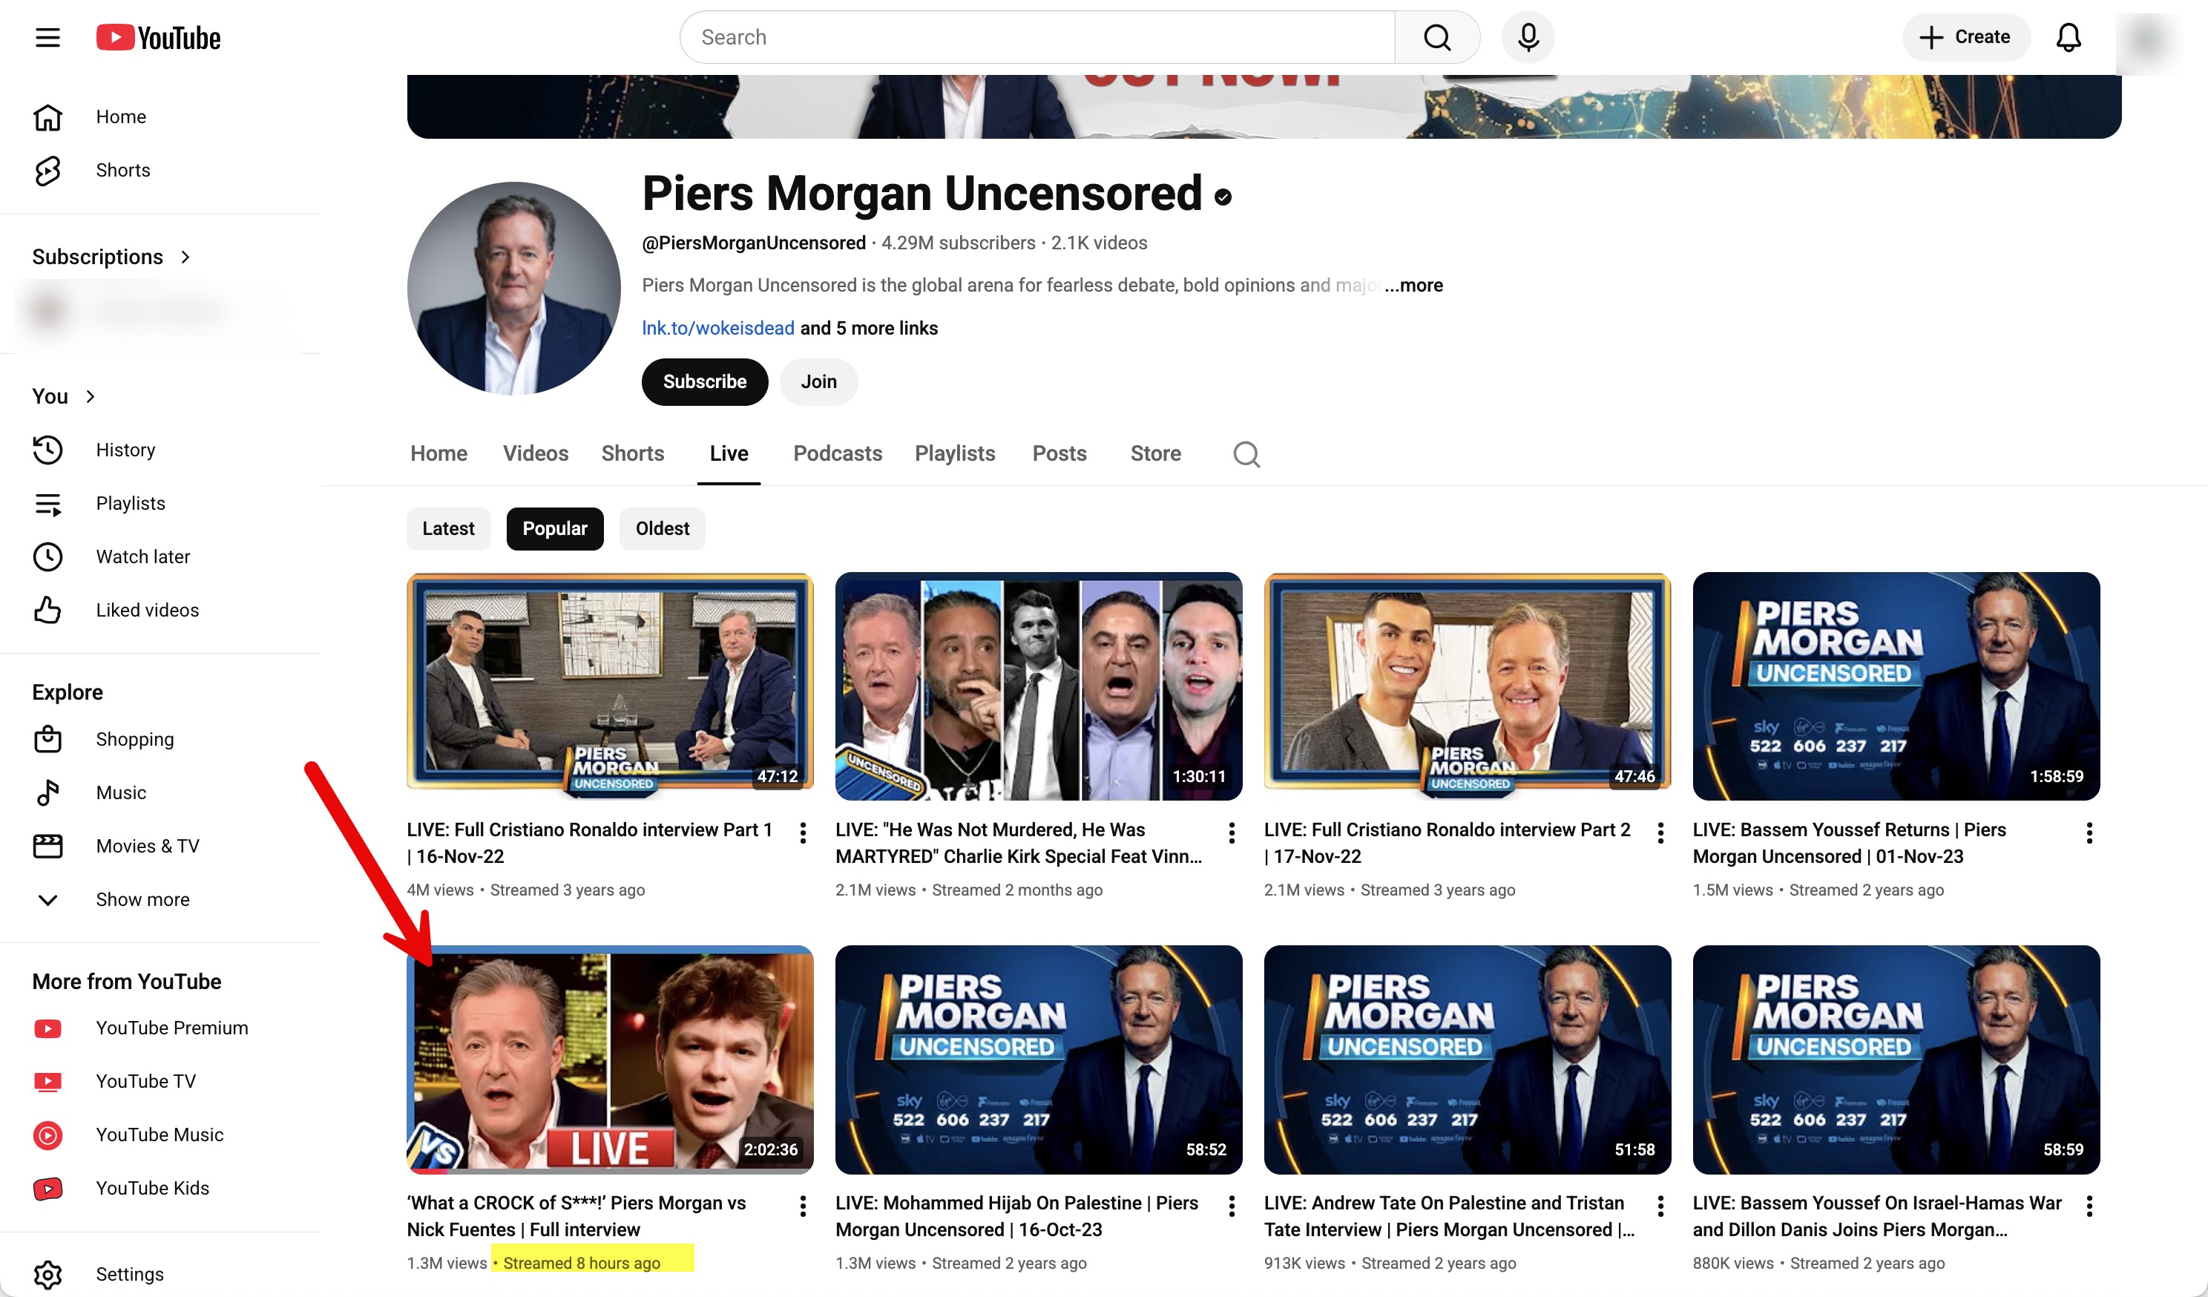Open the hamburger menu icon
2208x1297 pixels.
click(47, 37)
